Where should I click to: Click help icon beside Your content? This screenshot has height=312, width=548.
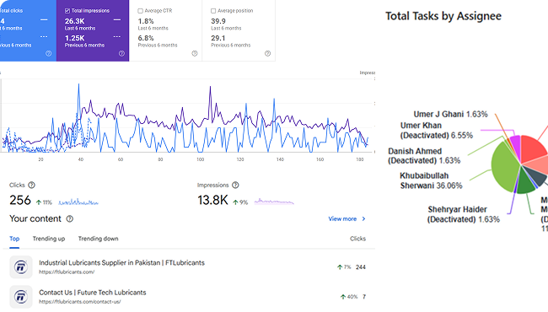click(70, 218)
